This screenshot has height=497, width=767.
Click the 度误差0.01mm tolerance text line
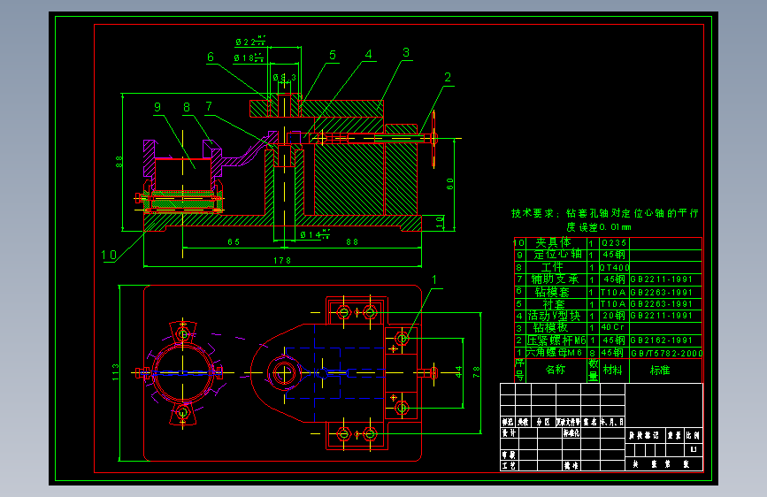599,227
